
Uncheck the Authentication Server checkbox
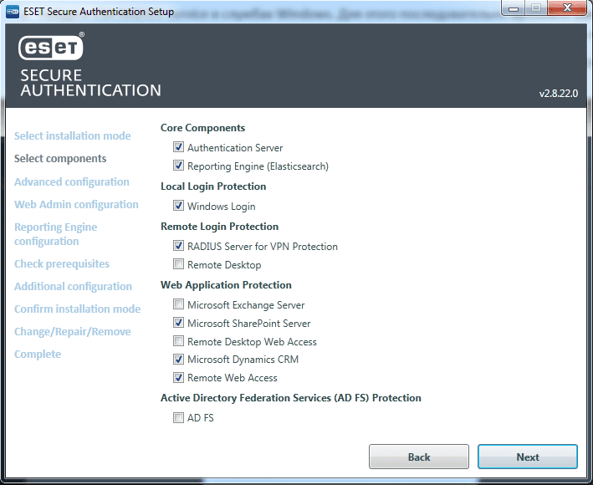point(178,147)
